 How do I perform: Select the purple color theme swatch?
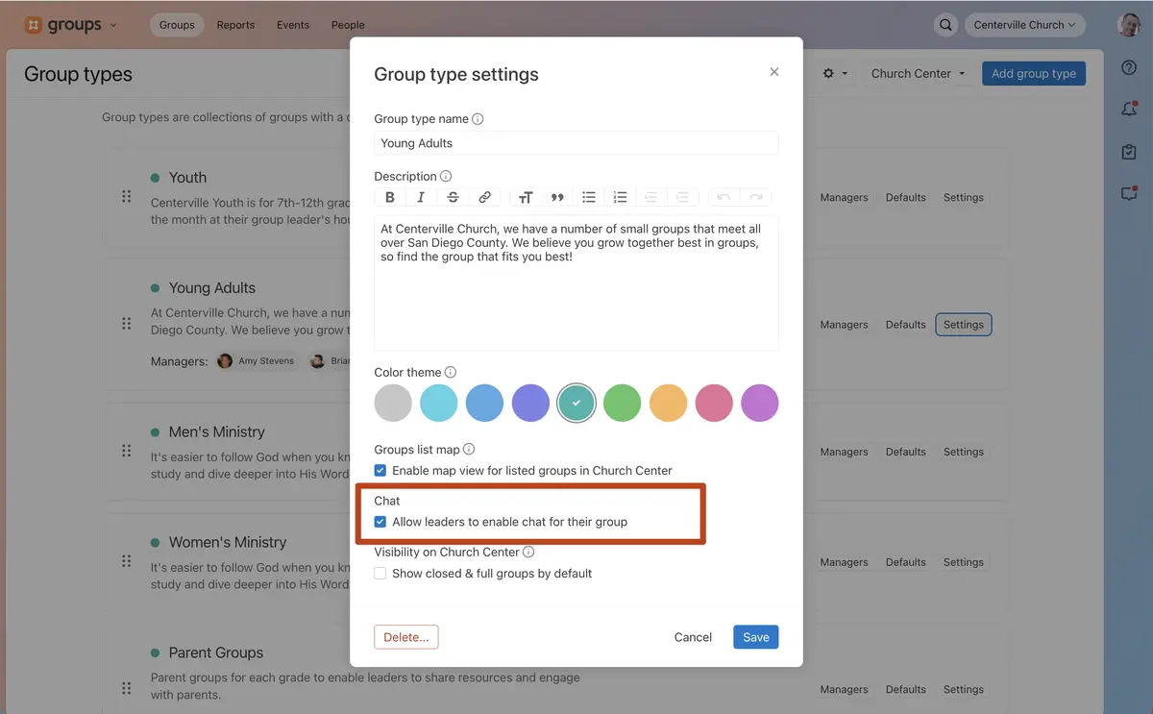pos(760,404)
